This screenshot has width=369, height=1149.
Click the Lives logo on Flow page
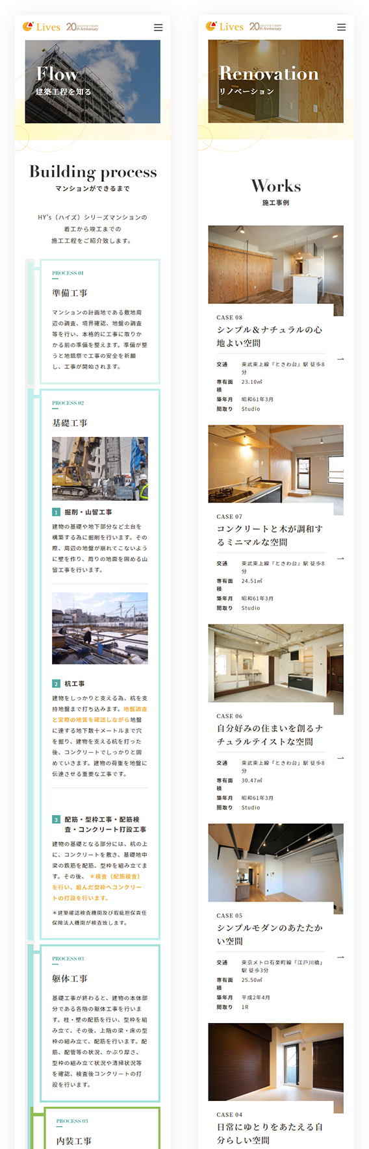[x=42, y=27]
